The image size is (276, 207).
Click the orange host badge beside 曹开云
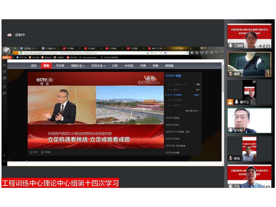(230, 102)
